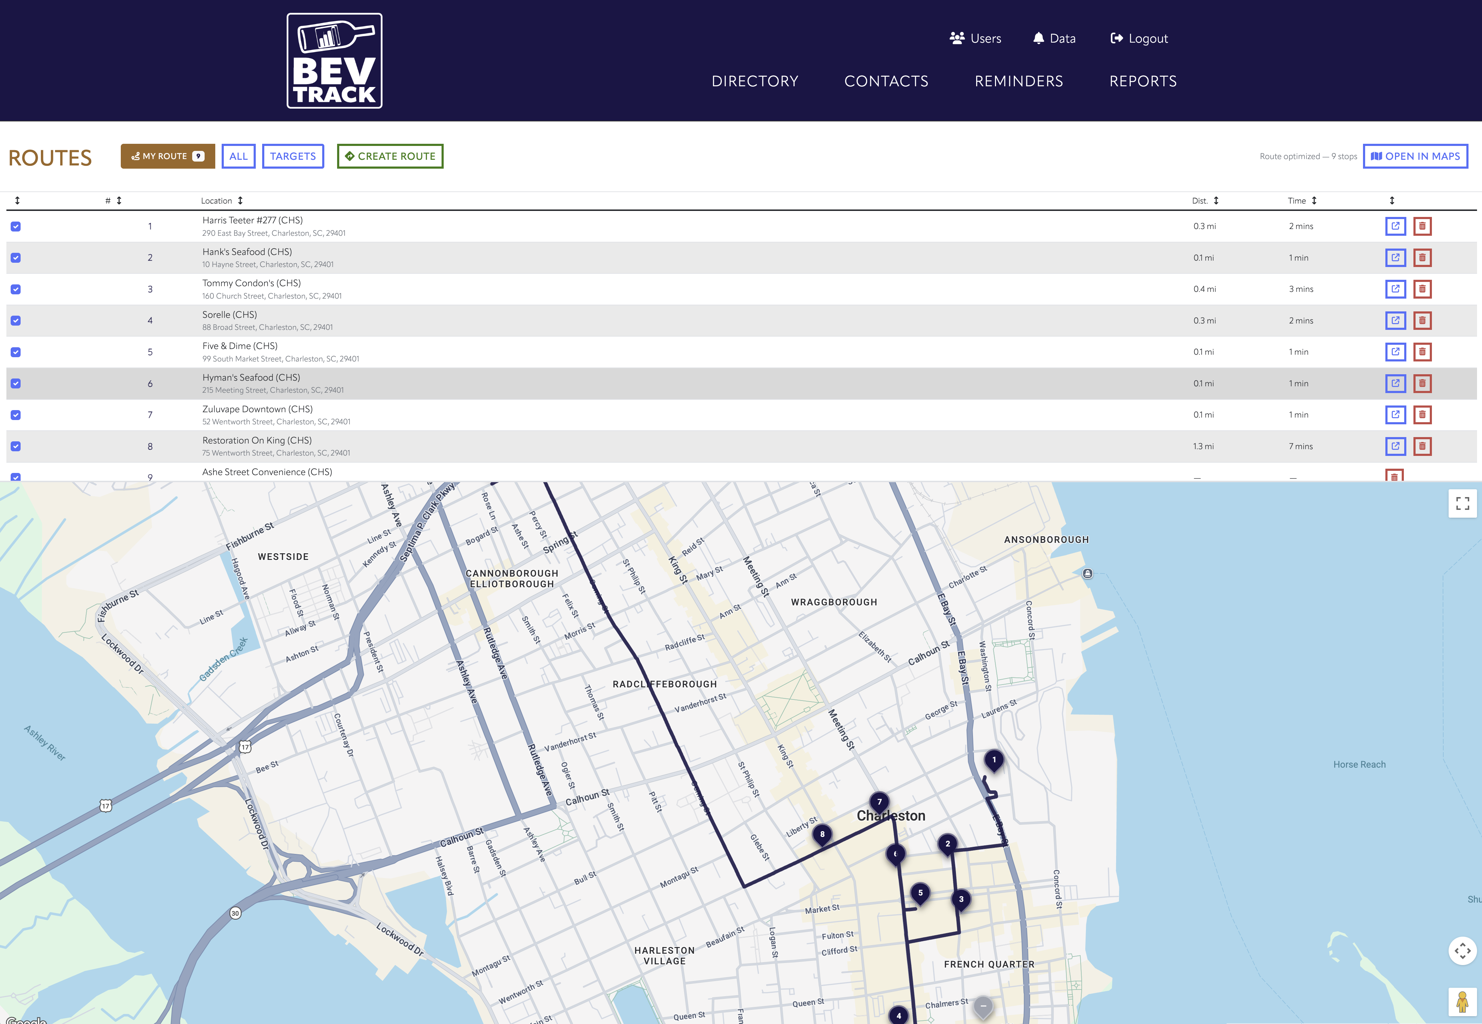Screen dimensions: 1482x1024
Task: Sort the table by Location column
Action: 240,201
